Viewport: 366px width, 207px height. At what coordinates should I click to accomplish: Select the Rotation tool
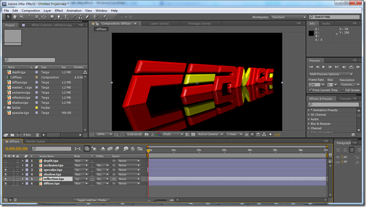pos(30,17)
